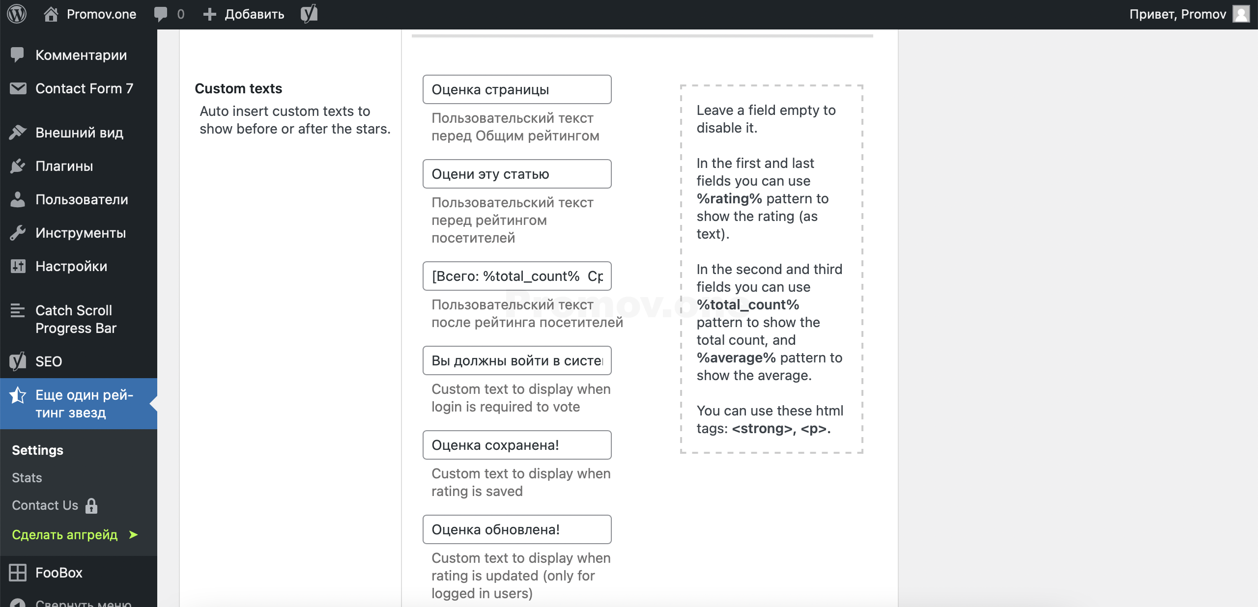Click the Добавить new content button
Image resolution: width=1258 pixels, height=607 pixels.
click(245, 14)
